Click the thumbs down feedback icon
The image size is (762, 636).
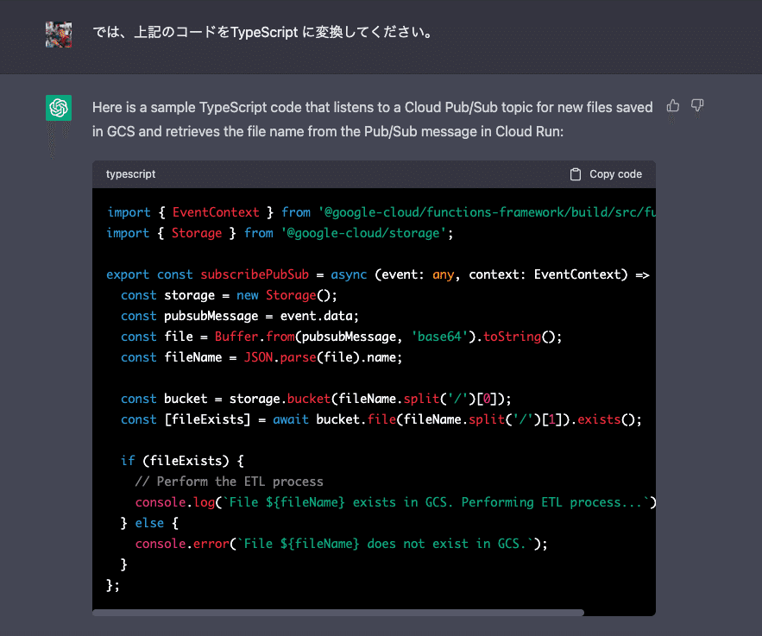pos(697,106)
